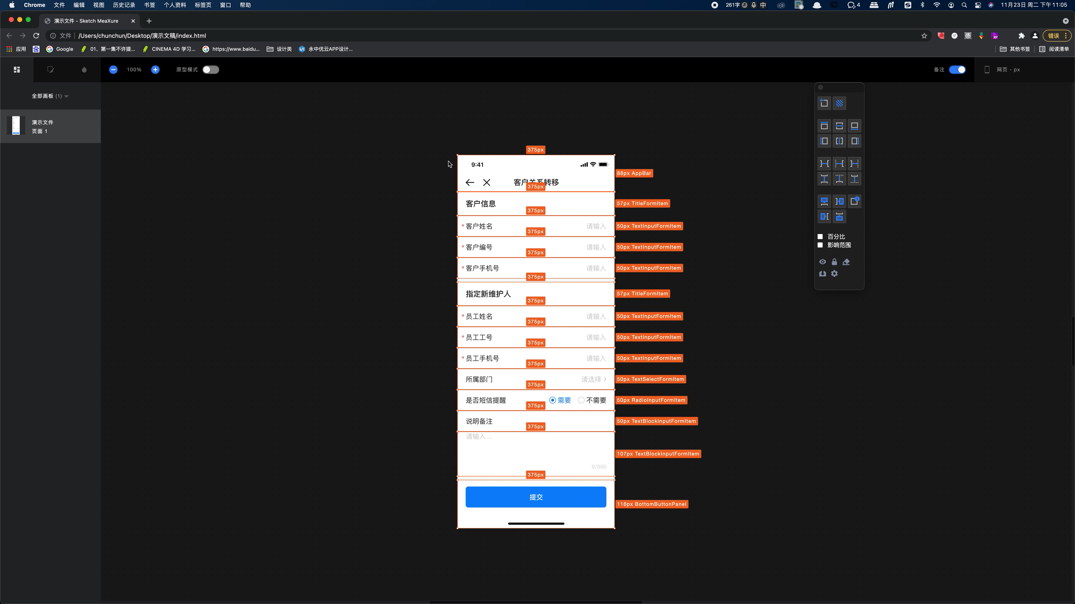Check the 影响范围 checkbox
Image resolution: width=1075 pixels, height=604 pixels.
[x=820, y=245]
